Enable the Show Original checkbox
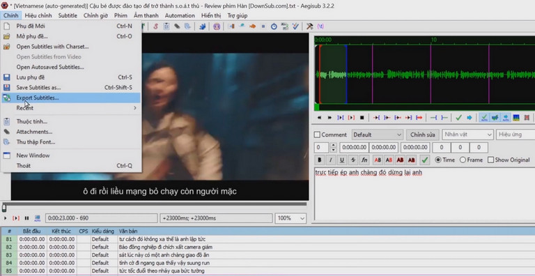The width and height of the screenshot is (535, 276). [490, 160]
